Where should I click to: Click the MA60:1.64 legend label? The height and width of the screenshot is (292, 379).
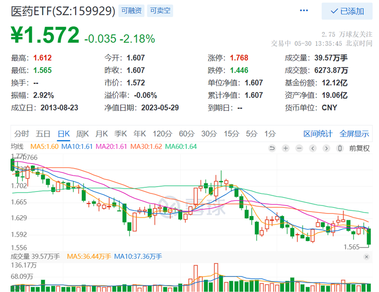click(x=181, y=147)
